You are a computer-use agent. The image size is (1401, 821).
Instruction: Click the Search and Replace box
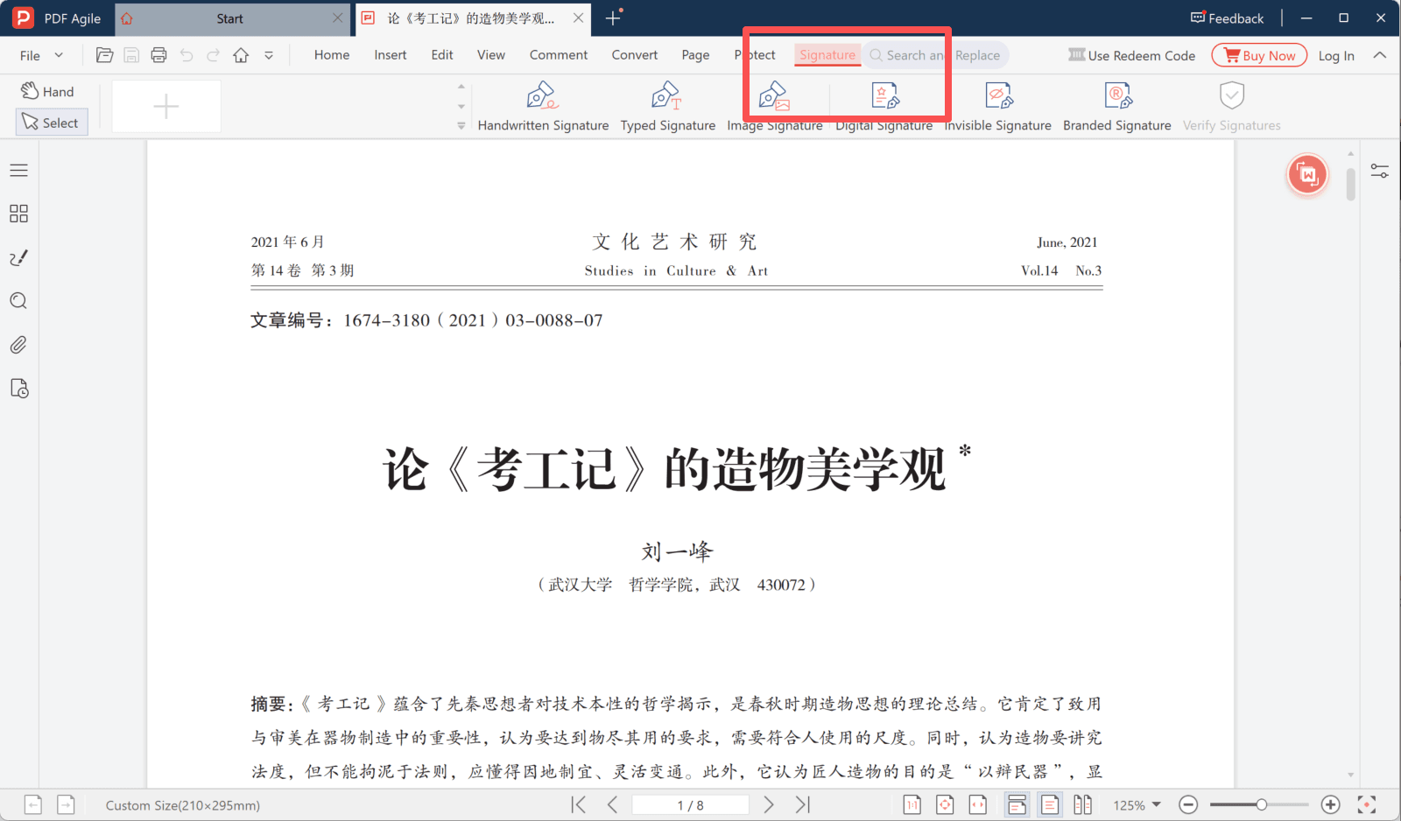pyautogui.click(x=935, y=55)
